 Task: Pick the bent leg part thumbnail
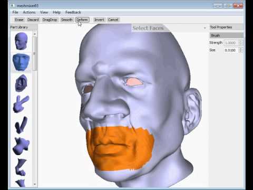click(x=21, y=167)
